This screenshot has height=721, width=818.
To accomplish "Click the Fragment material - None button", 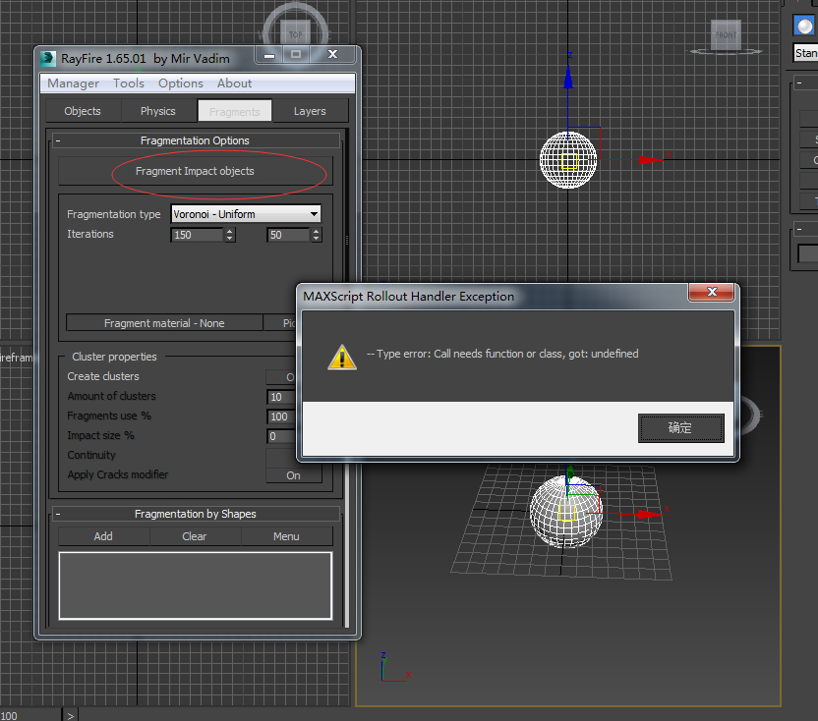I will click(164, 323).
